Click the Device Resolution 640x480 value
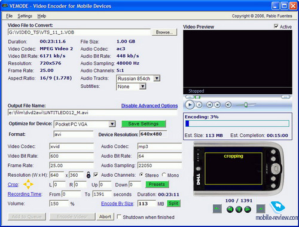Viewport: 299px width, 227px height. click(x=153, y=134)
